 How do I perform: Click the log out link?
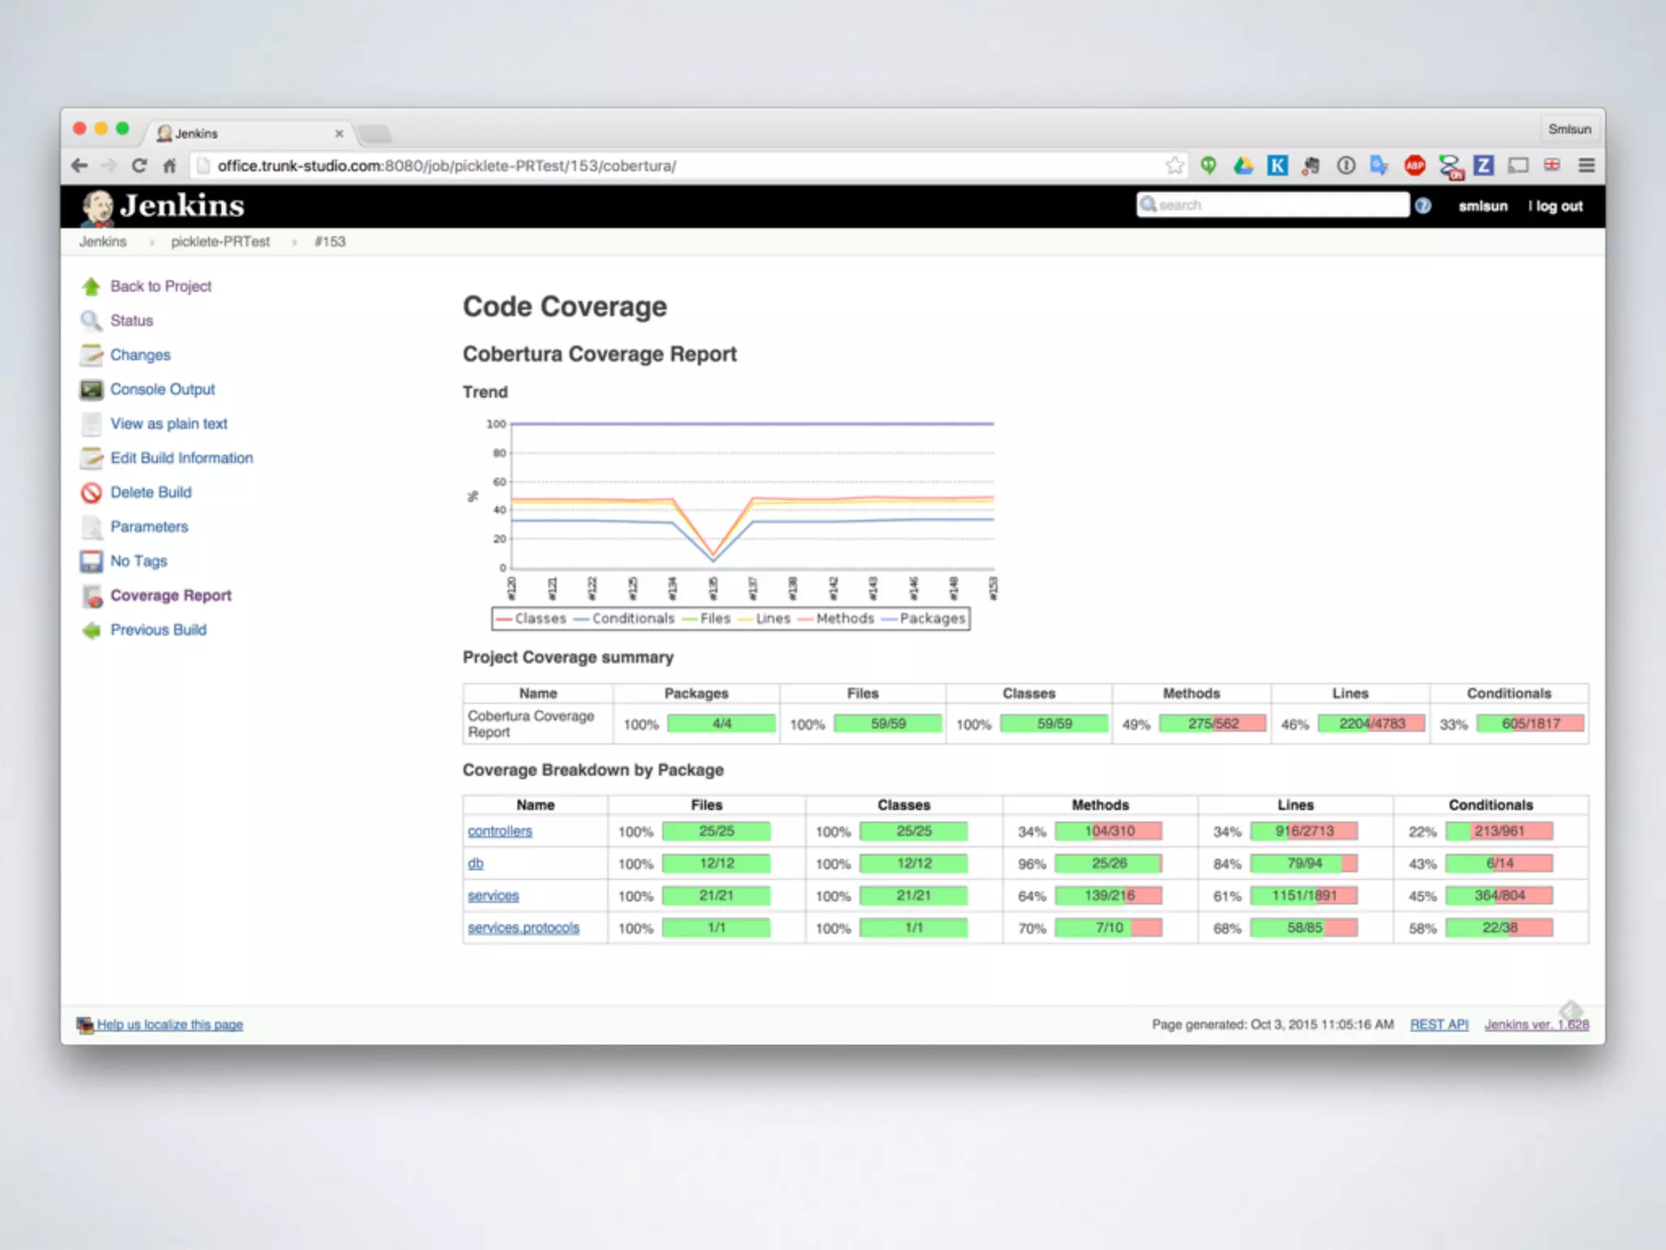point(1559,207)
